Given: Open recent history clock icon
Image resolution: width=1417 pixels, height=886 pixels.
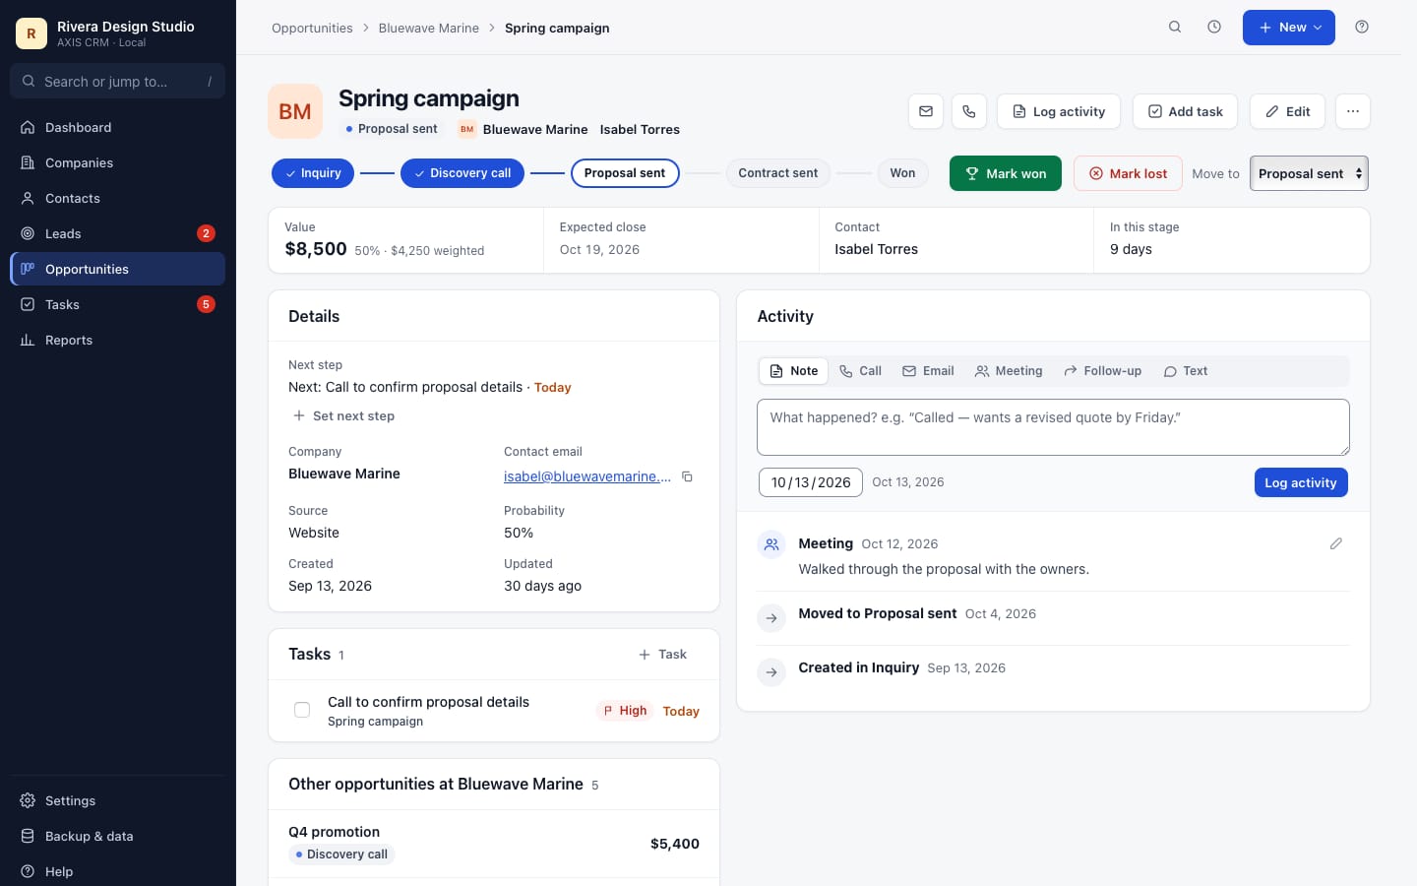Looking at the screenshot, I should [x=1214, y=28].
